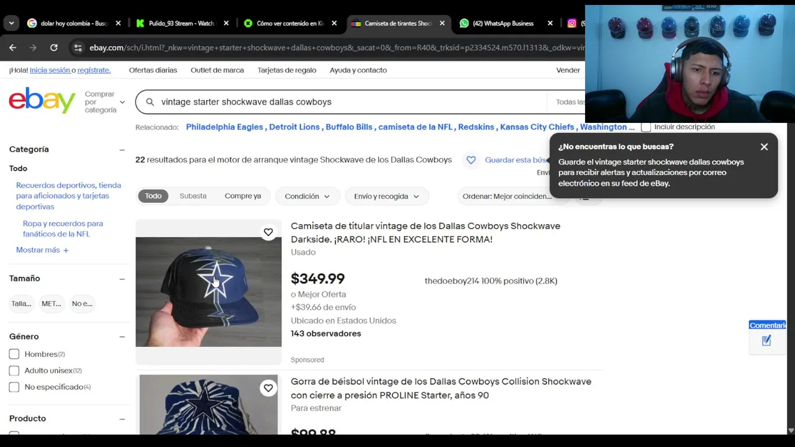
Task: Click the Google favicon on the first tab
Action: 32,23
